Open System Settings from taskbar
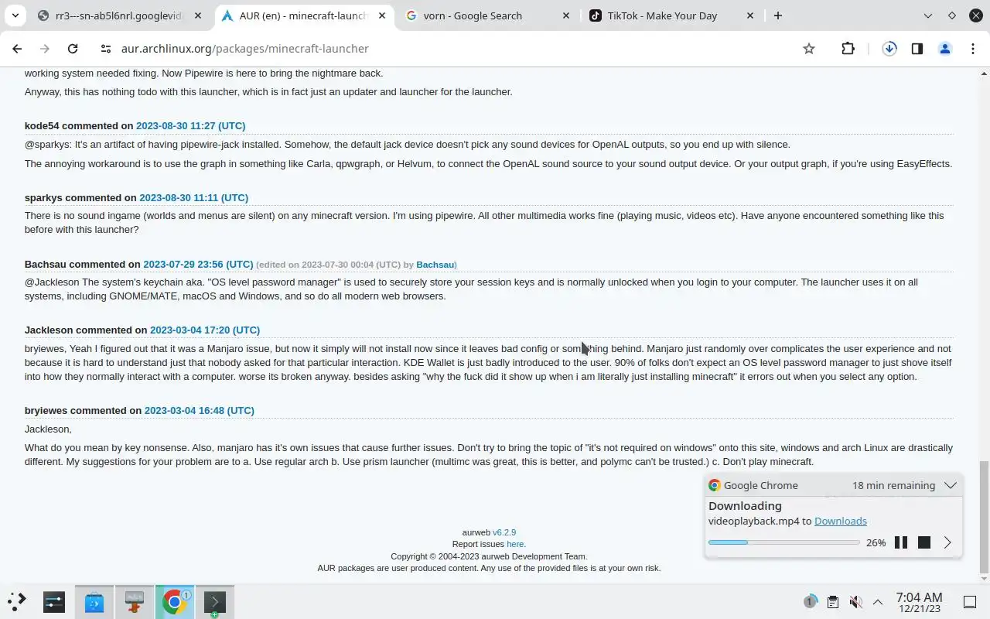This screenshot has height=619, width=990. (x=54, y=601)
